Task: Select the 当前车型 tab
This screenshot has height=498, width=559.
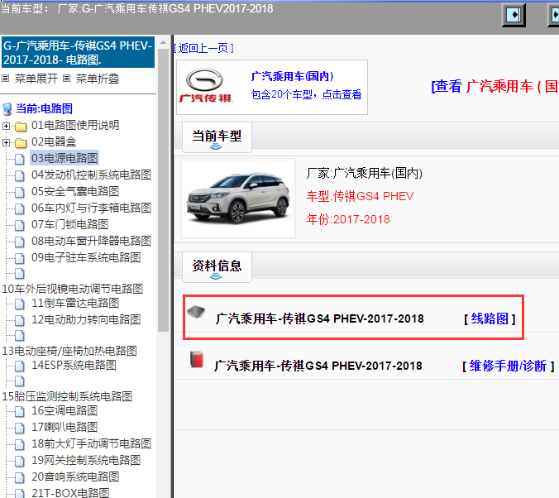Action: 217,137
